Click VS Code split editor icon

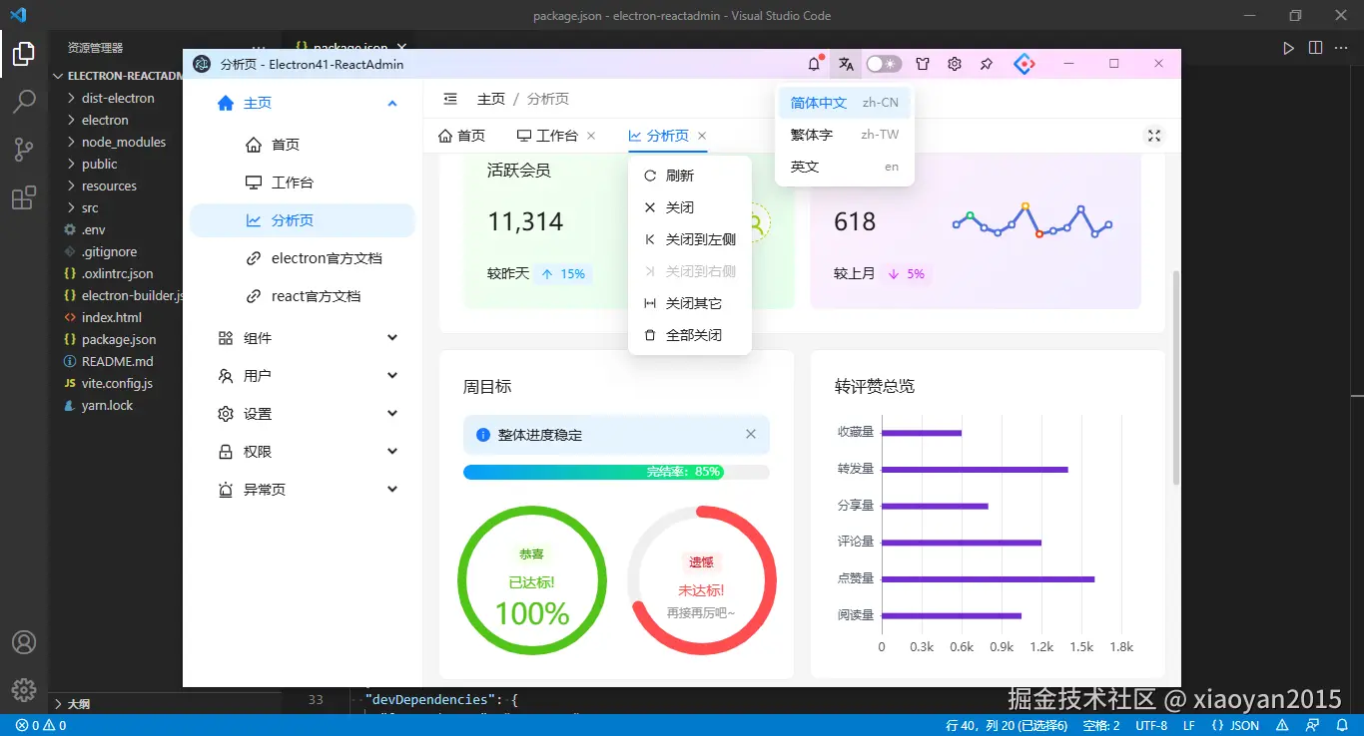(x=1315, y=48)
